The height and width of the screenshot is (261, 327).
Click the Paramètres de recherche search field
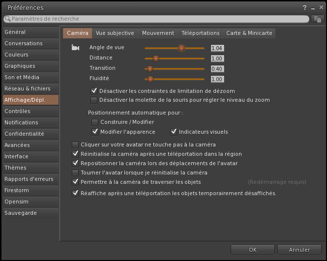[x=157, y=19]
